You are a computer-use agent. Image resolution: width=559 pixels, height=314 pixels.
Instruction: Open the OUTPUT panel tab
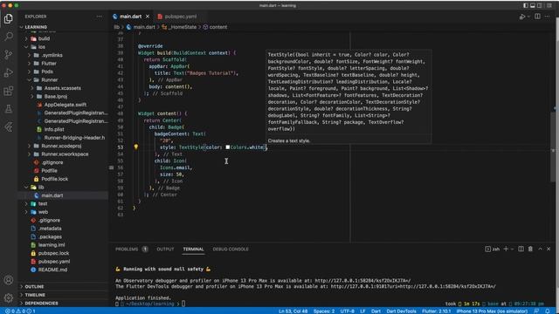165,249
